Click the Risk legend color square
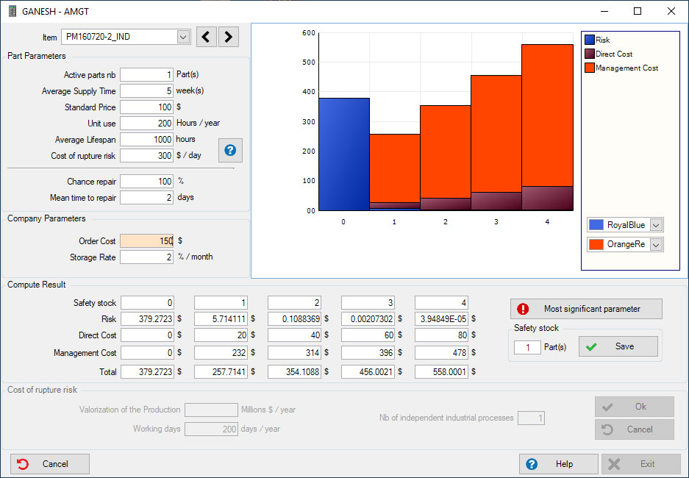Viewport: 689px width, 478px height. (589, 40)
